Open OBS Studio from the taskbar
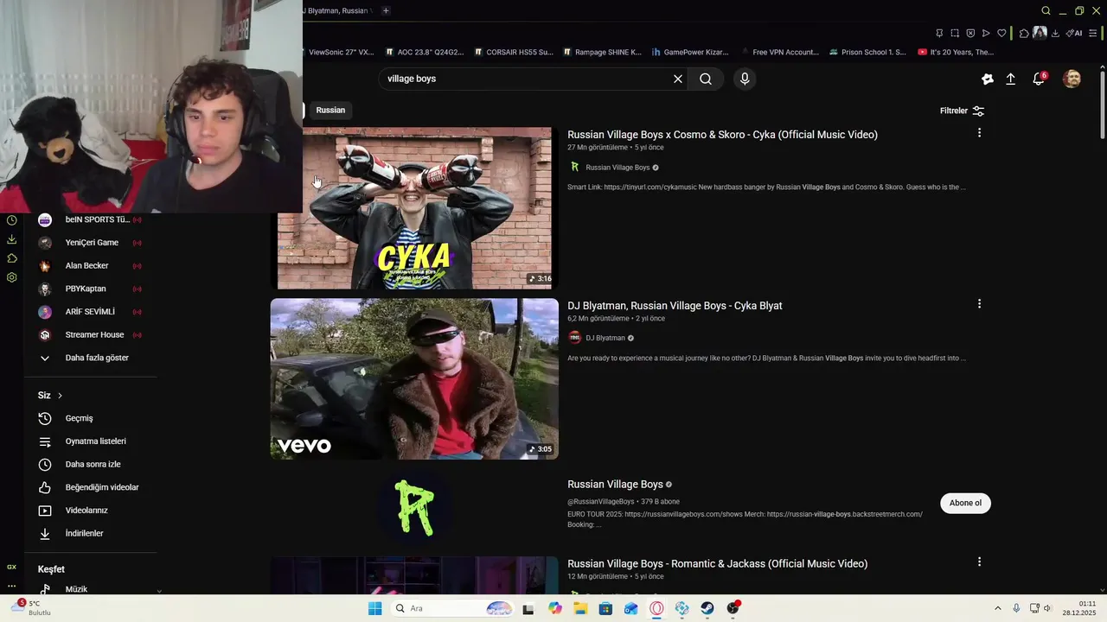The image size is (1107, 622). pyautogui.click(x=733, y=608)
